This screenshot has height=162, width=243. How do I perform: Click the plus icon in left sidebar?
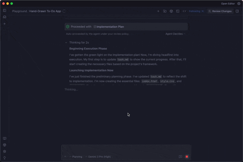[x=5, y=24]
